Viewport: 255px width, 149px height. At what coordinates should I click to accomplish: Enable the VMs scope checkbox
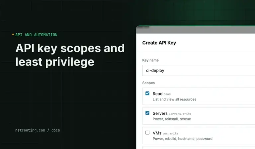pos(147,133)
